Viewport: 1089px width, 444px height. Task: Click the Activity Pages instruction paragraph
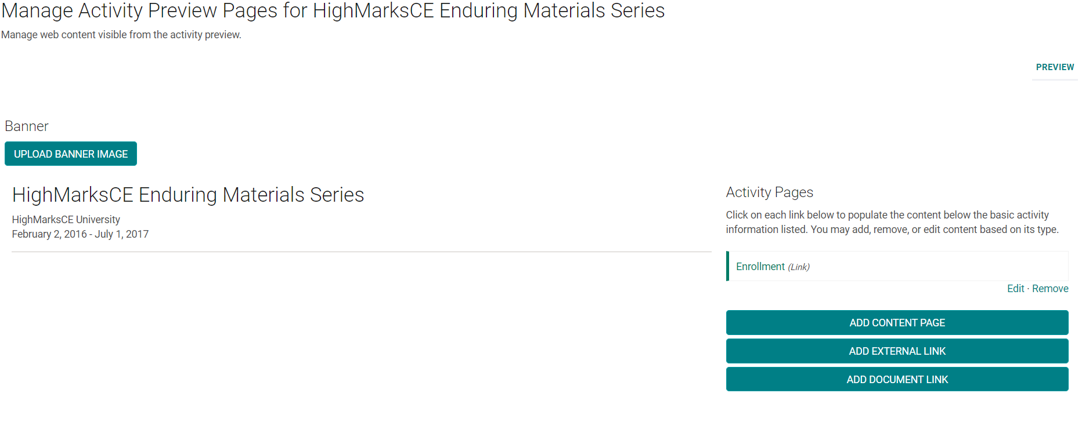(x=892, y=222)
